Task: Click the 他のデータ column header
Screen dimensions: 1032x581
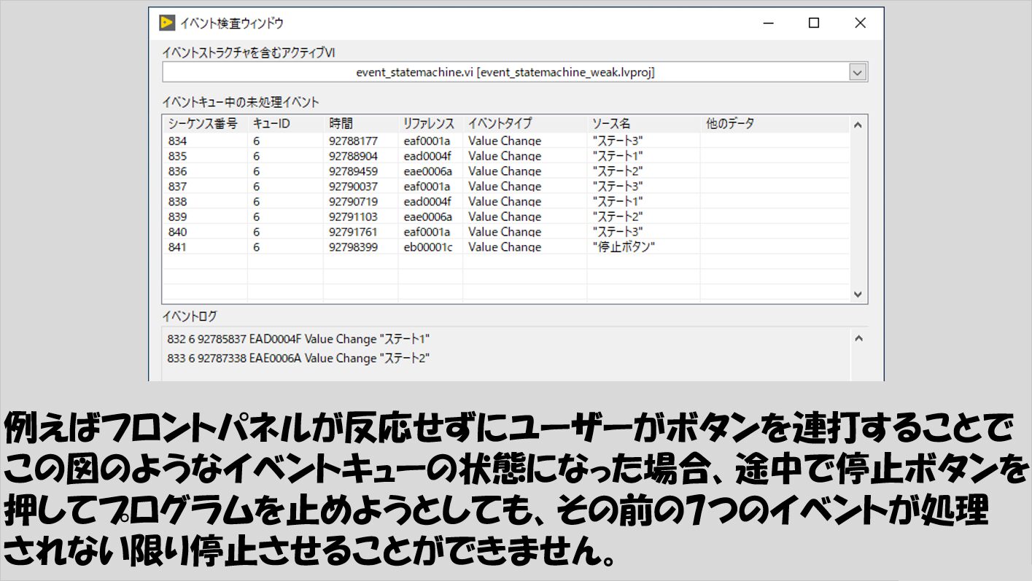Action: (730, 123)
